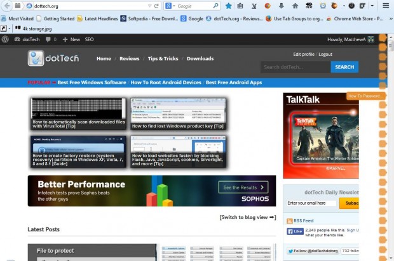
Task: Open Getting Started bookmark
Action: pos(56,18)
